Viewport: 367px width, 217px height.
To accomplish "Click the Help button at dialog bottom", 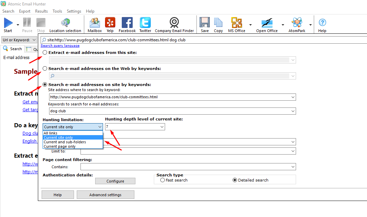I will click(x=58, y=195).
